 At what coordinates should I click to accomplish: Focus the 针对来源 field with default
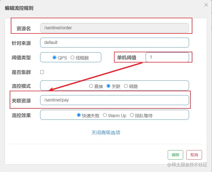(x=115, y=43)
